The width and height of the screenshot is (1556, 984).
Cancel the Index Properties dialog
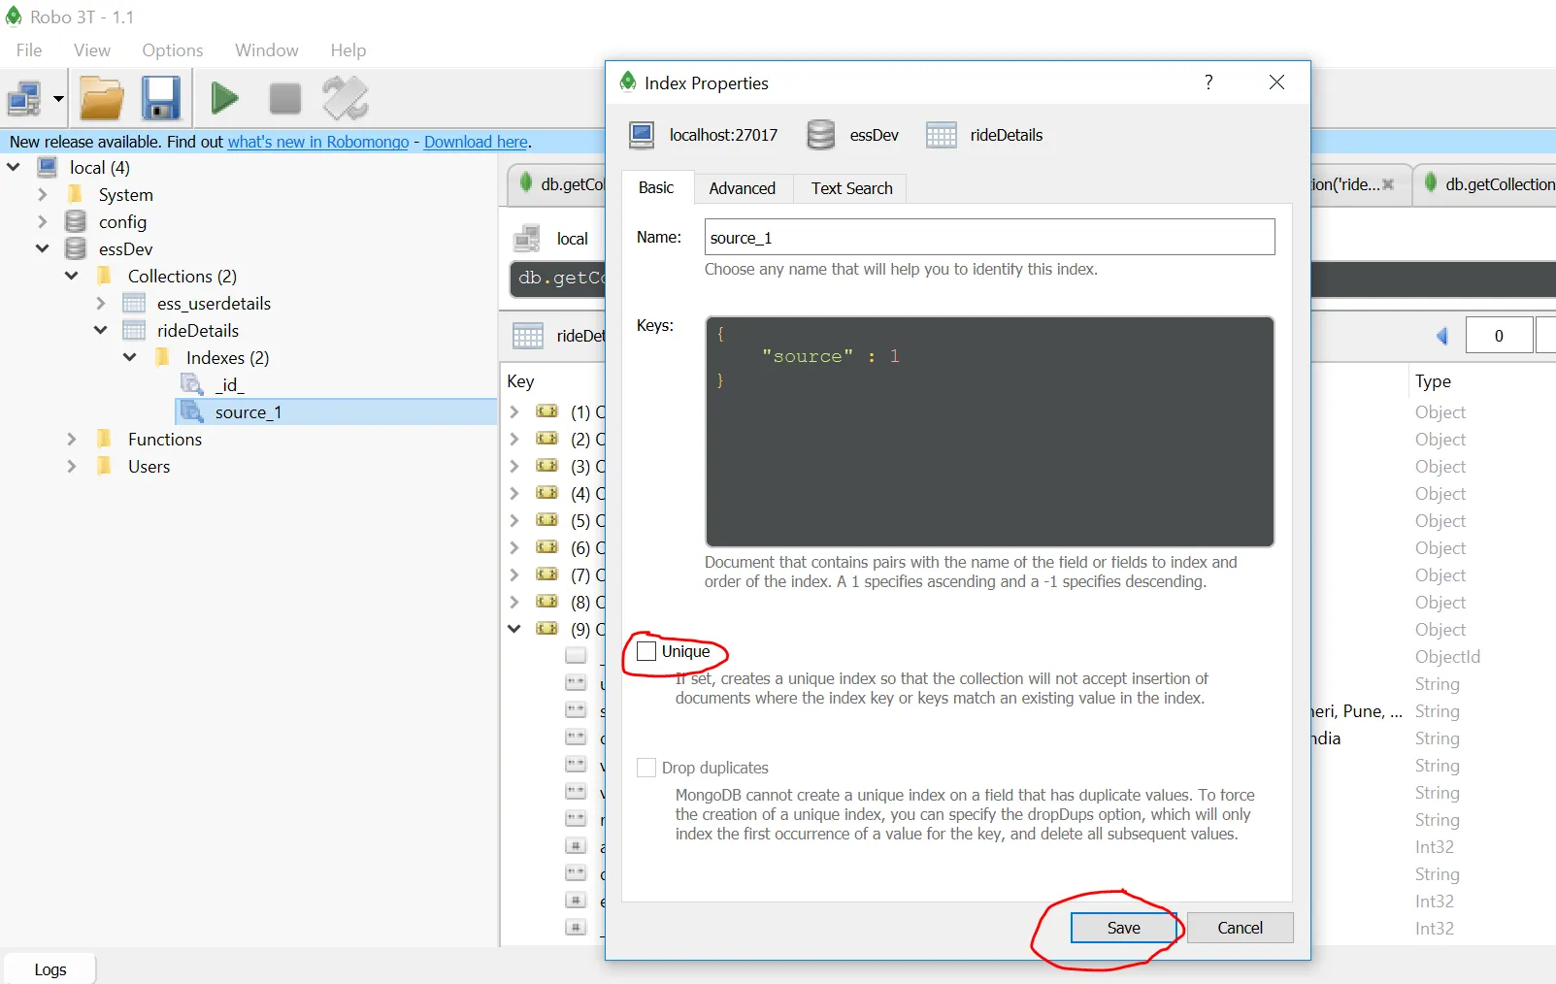click(x=1240, y=928)
